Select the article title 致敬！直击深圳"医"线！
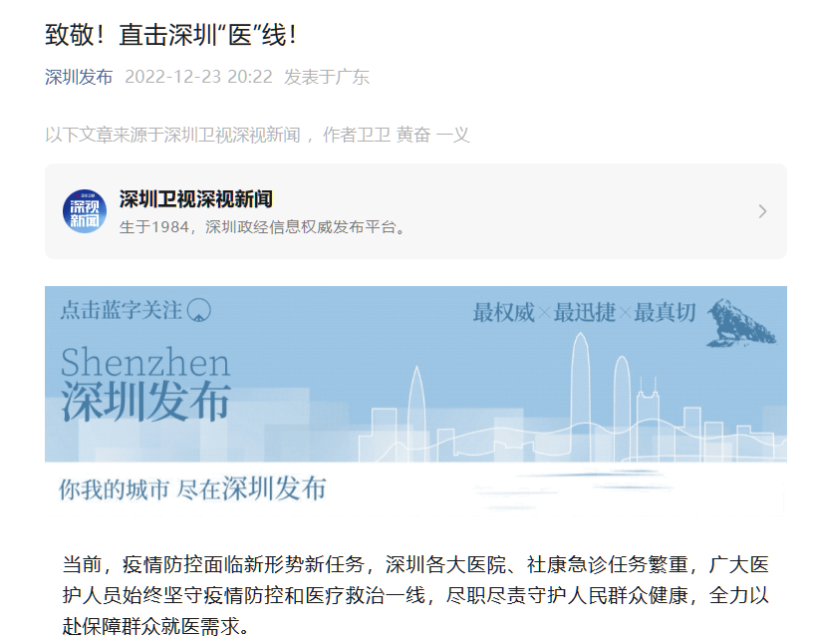 [170, 35]
